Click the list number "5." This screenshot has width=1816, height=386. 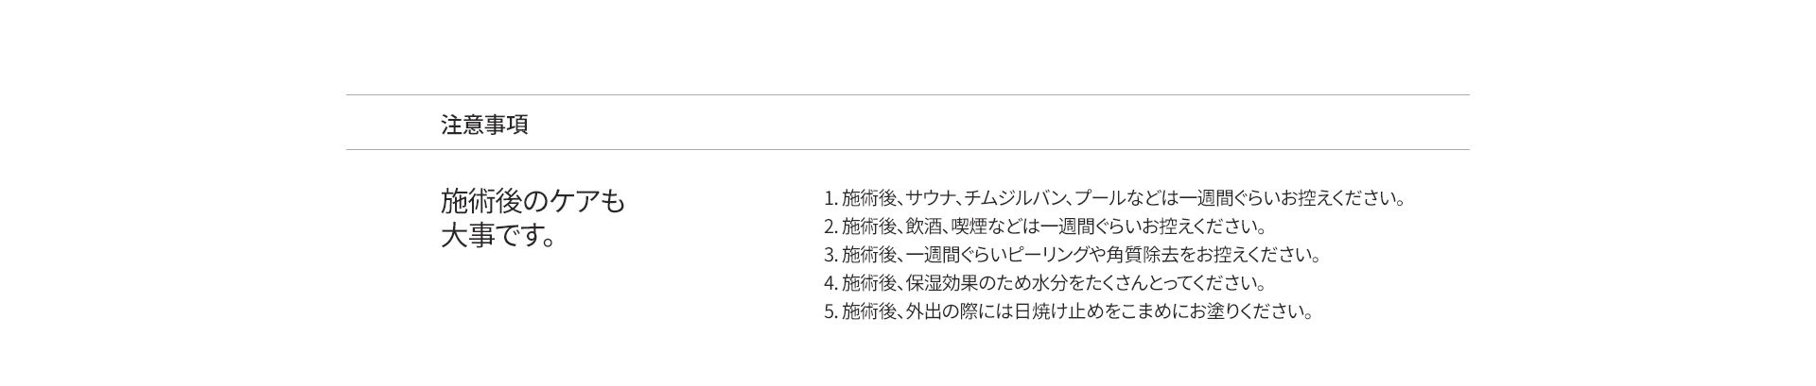click(x=830, y=311)
